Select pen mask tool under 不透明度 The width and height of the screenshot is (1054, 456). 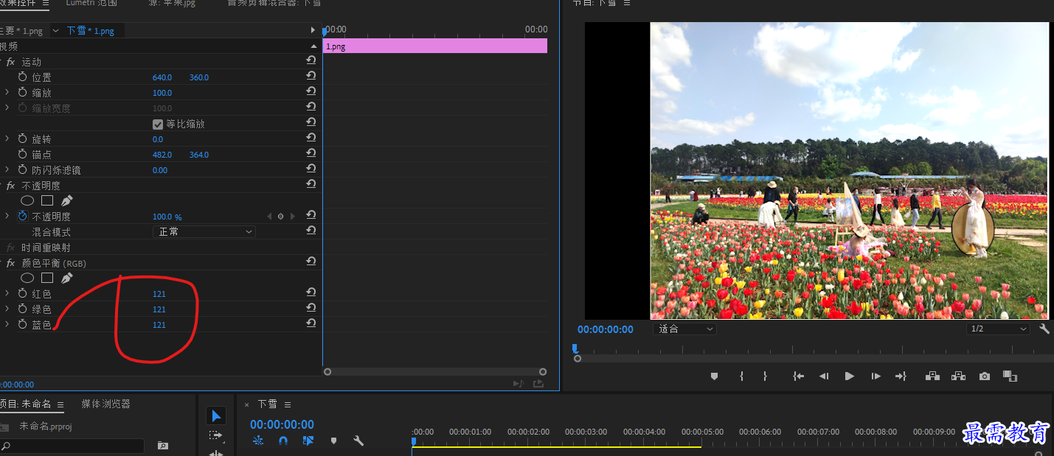click(67, 200)
